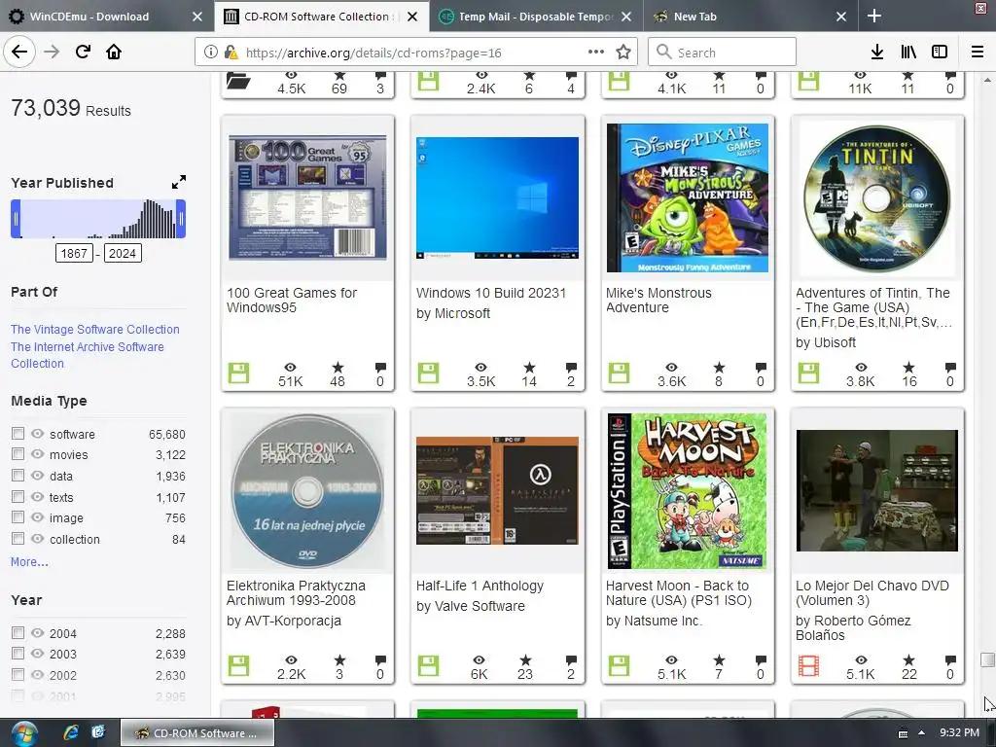Launch Internet Explorer from taskbar
Screen dimensions: 996x747
tap(70, 733)
